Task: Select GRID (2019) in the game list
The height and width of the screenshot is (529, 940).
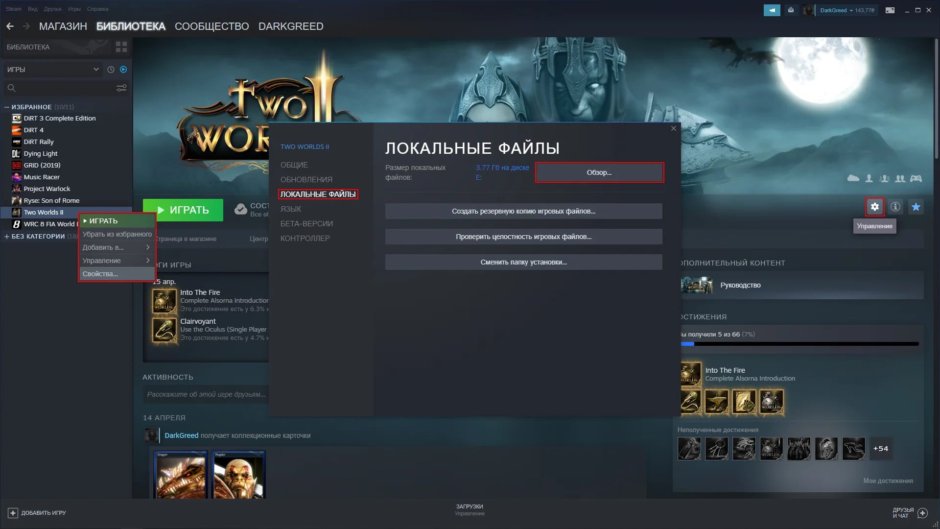Action: [42, 165]
